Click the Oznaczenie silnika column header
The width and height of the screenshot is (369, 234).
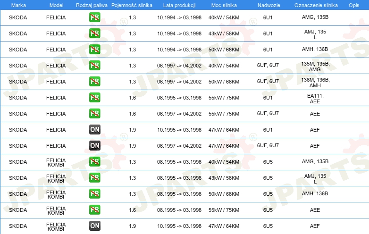[316, 5]
